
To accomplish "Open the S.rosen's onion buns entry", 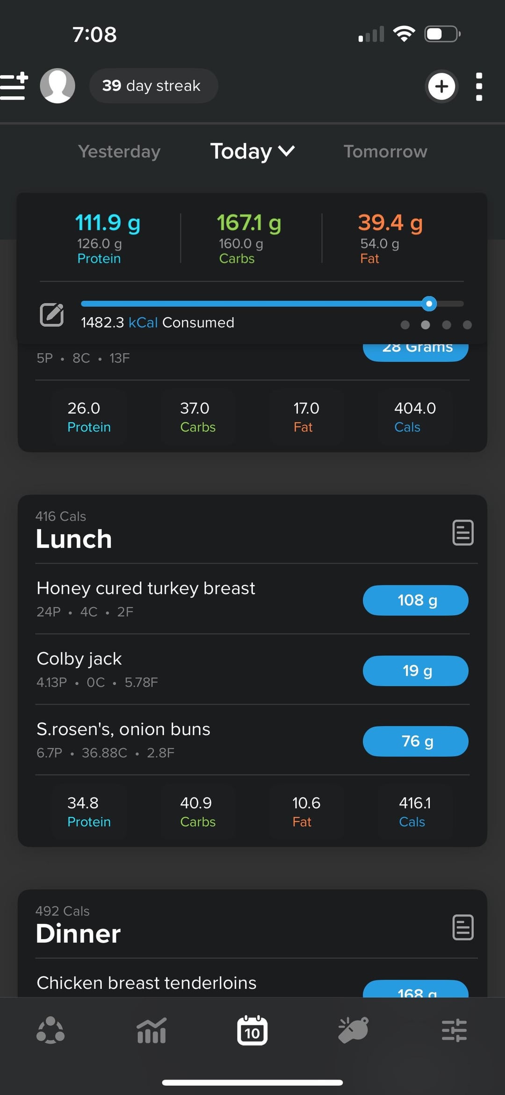I will (x=123, y=730).
